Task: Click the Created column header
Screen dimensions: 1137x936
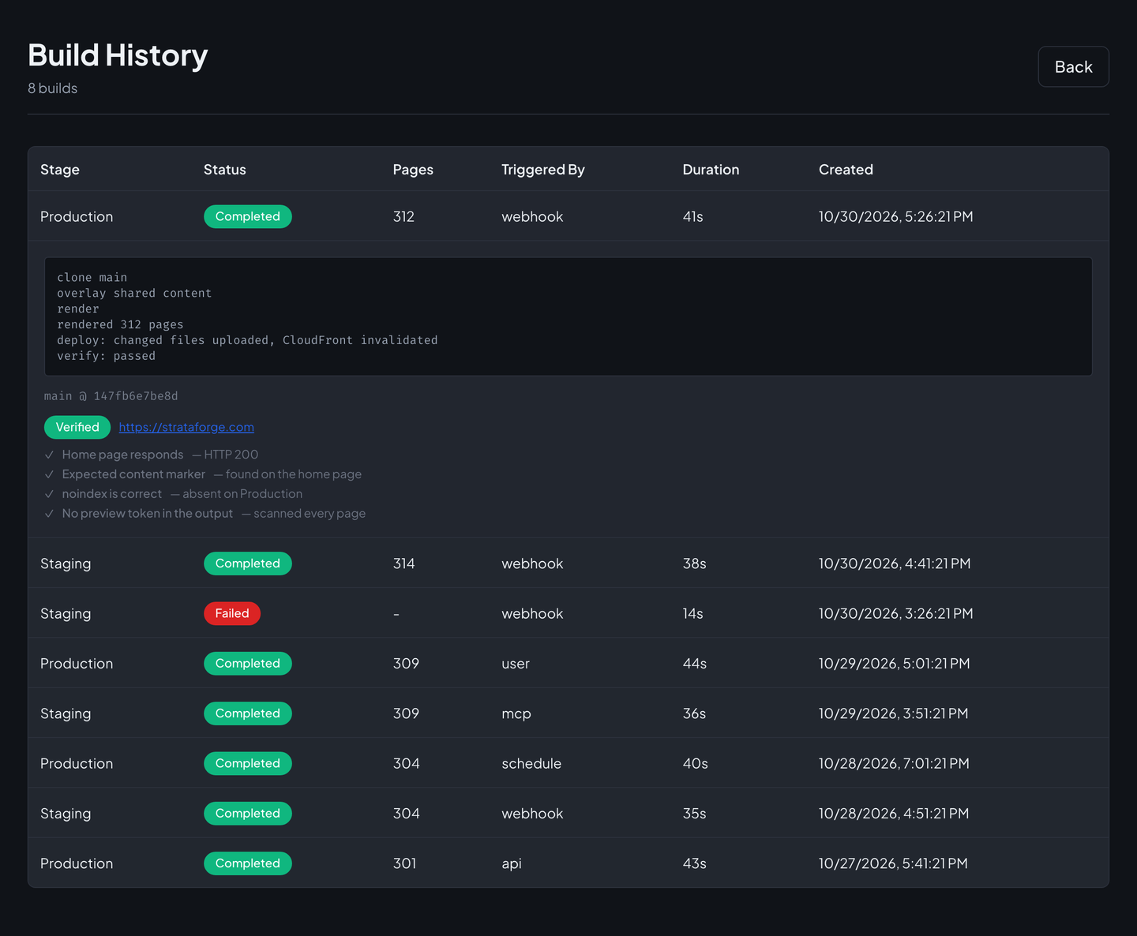Action: [x=846, y=170]
